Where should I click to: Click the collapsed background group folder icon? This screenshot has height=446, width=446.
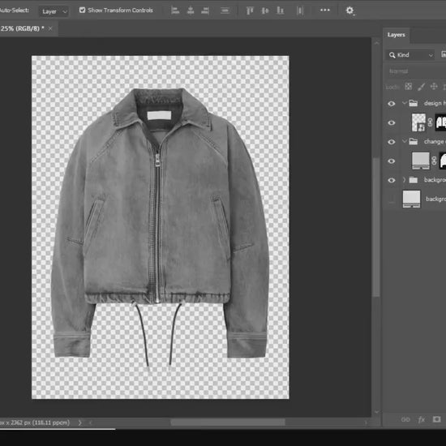coord(414,180)
